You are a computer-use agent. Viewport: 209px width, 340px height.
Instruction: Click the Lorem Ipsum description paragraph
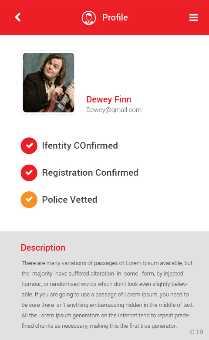pos(108,295)
